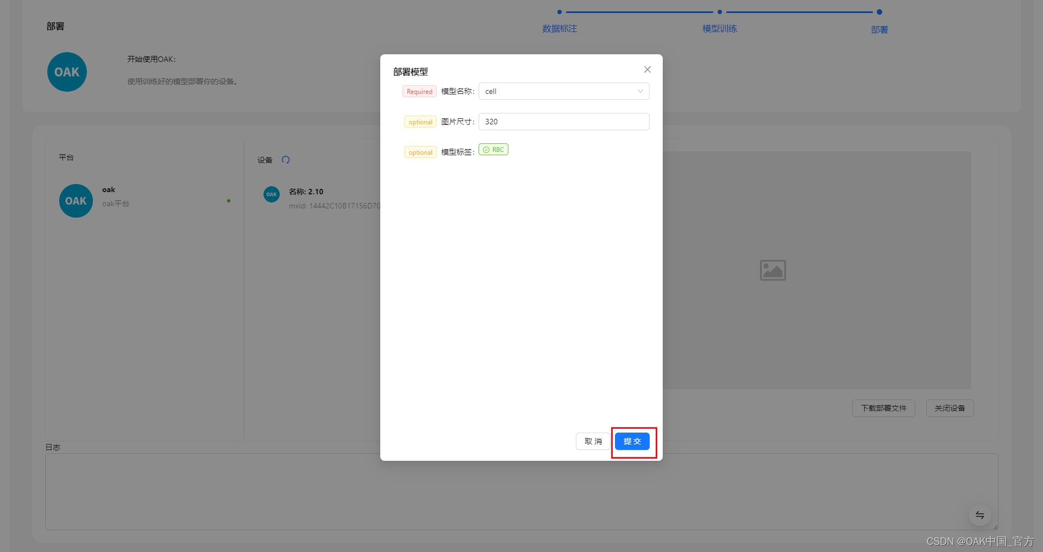This screenshot has width=1043, height=552.
Task: Click the blue 提交 button
Action: tap(632, 441)
